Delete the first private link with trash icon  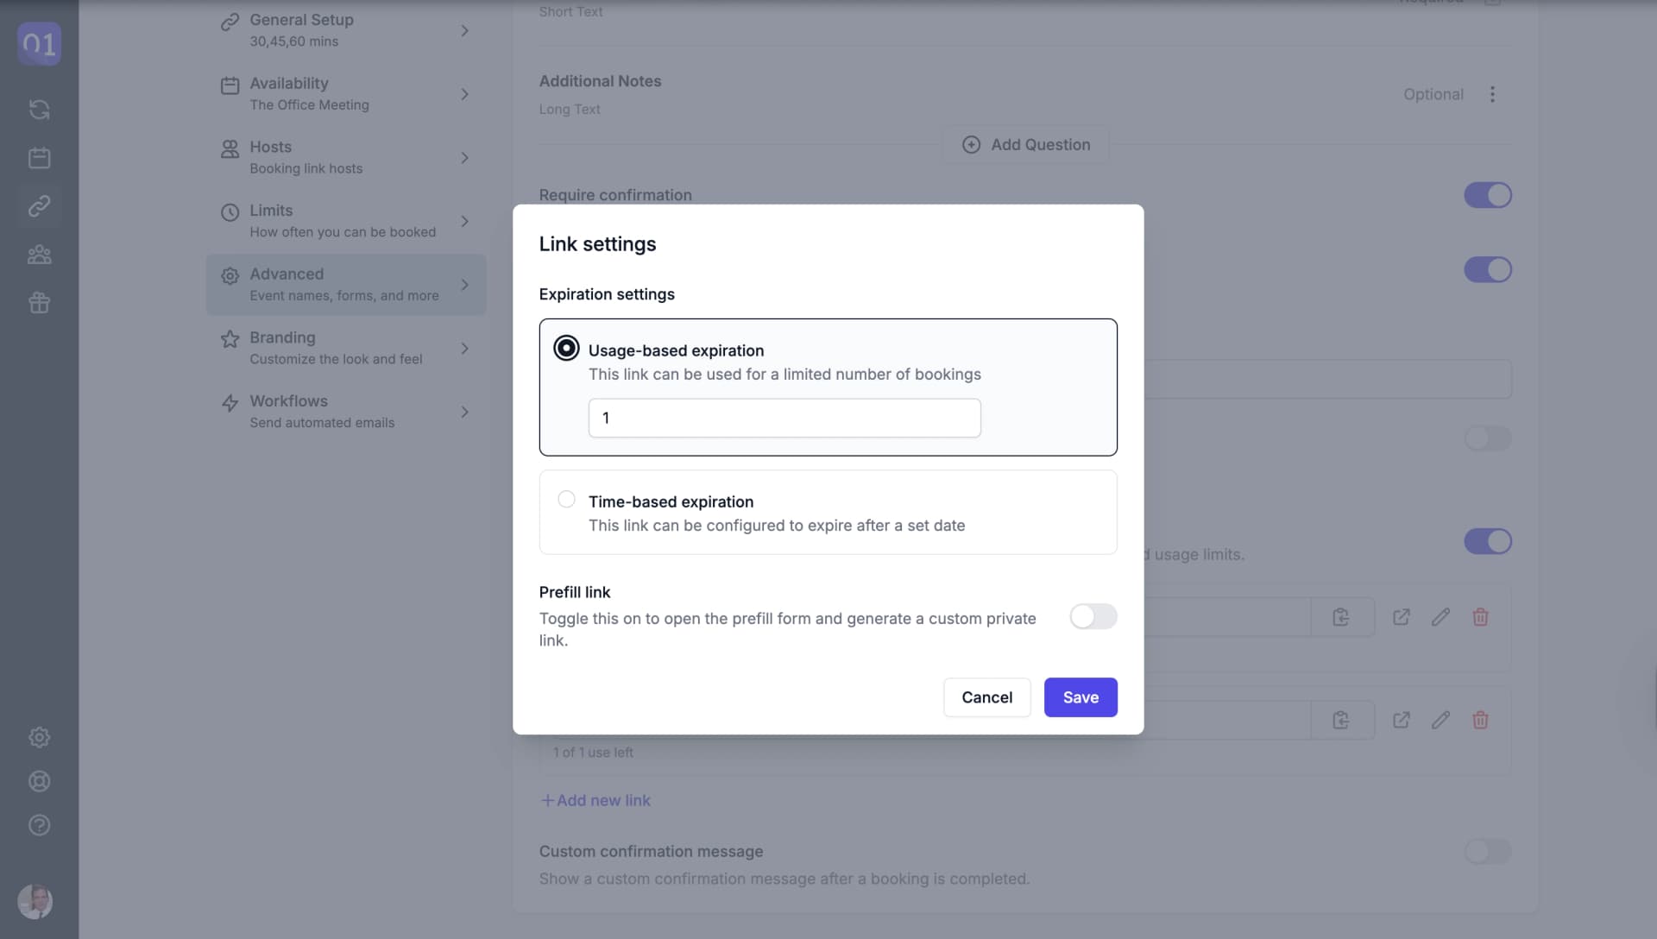point(1480,617)
